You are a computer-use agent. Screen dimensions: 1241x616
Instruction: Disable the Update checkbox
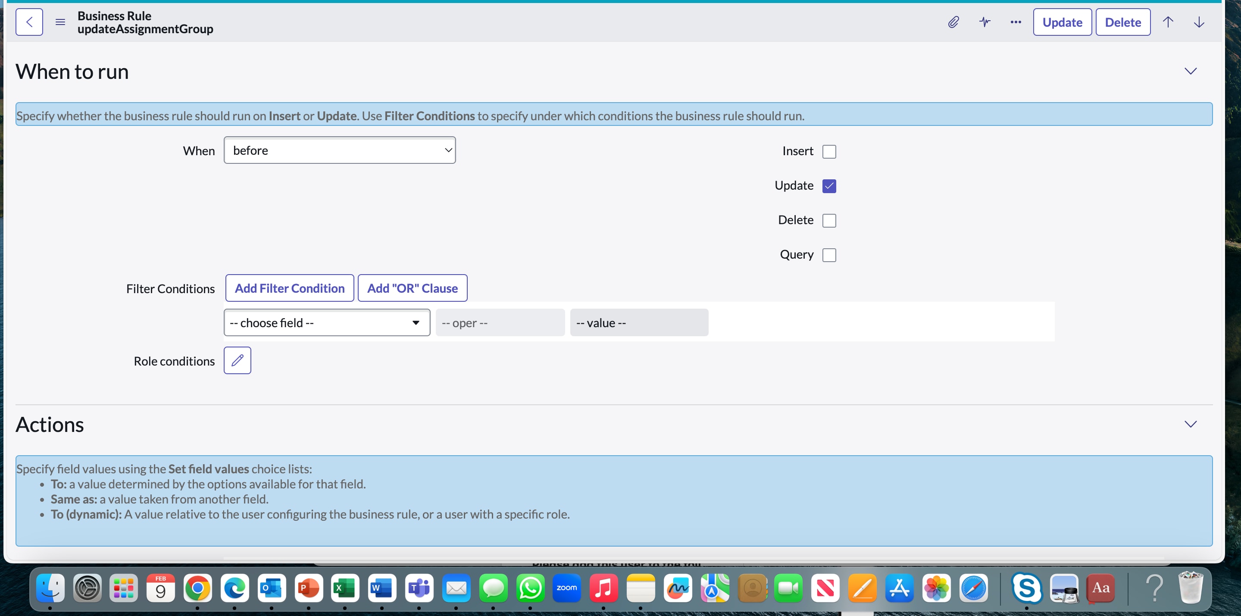pyautogui.click(x=829, y=185)
